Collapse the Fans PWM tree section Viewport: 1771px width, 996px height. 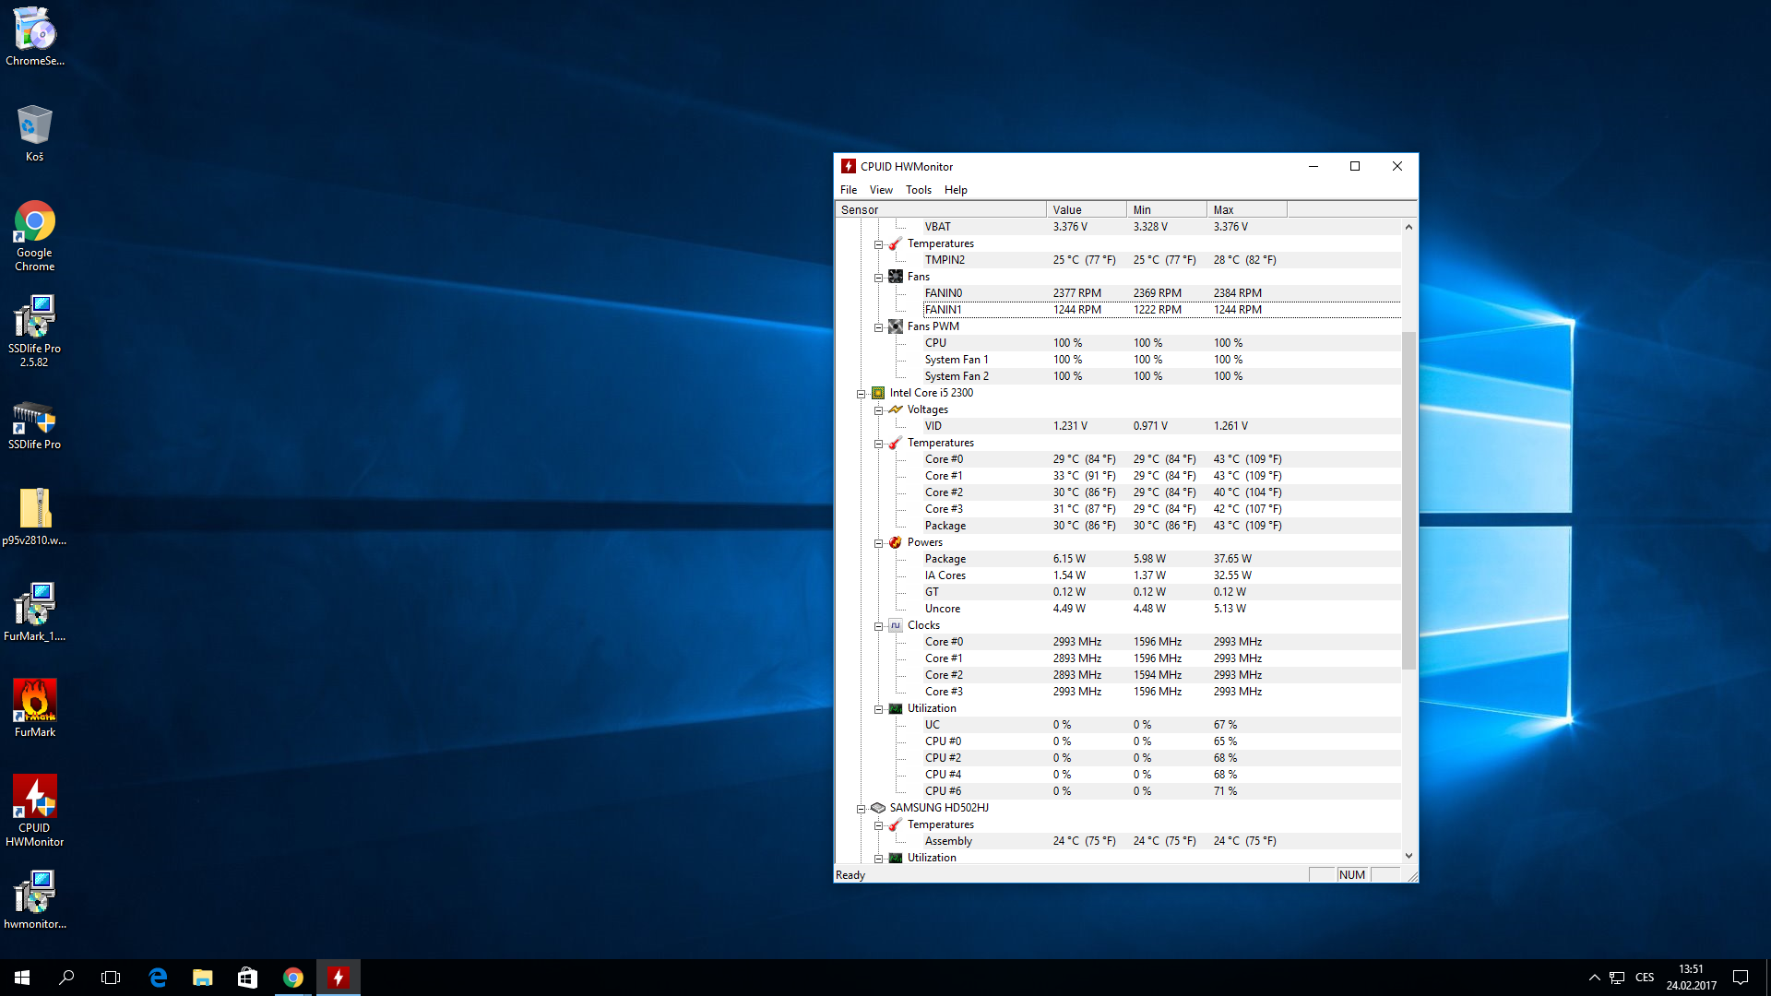878,327
